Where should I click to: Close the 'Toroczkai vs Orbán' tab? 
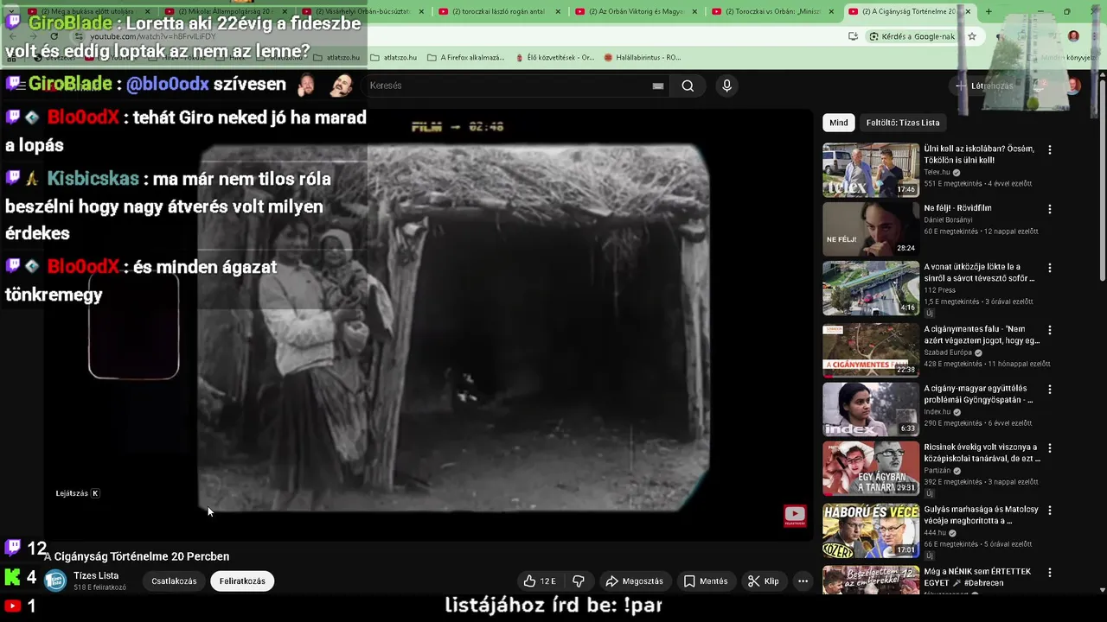tap(830, 11)
